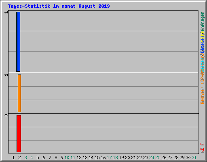Click the top panel y-axis value '1'

(6, 13)
